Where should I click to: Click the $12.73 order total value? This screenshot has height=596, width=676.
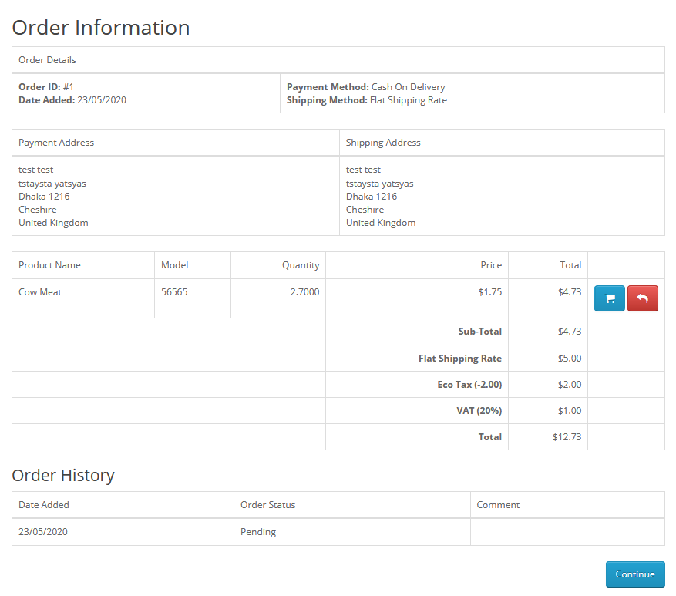coord(567,437)
